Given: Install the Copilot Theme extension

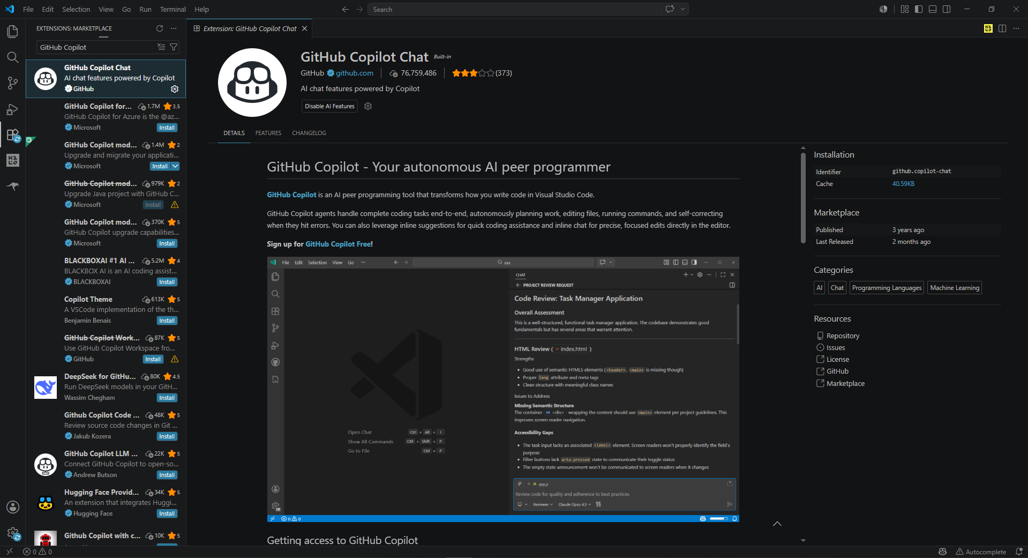Looking at the screenshot, I should coord(167,321).
